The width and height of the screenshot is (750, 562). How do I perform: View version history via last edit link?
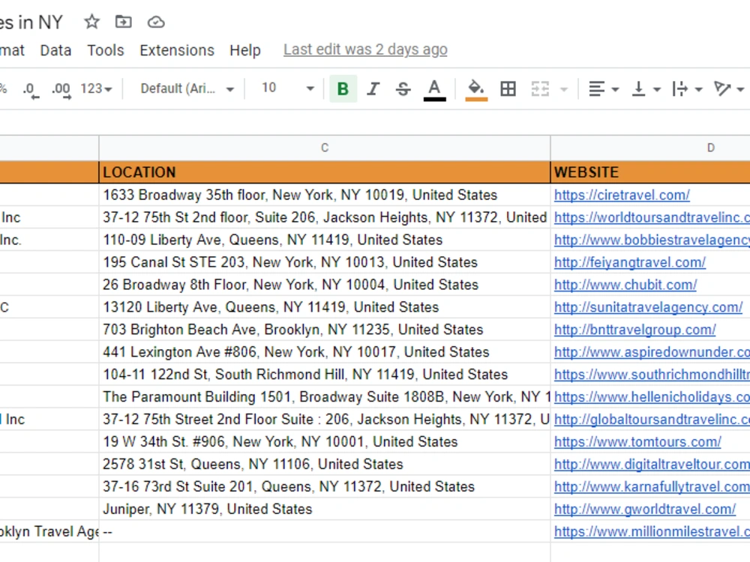coord(365,49)
